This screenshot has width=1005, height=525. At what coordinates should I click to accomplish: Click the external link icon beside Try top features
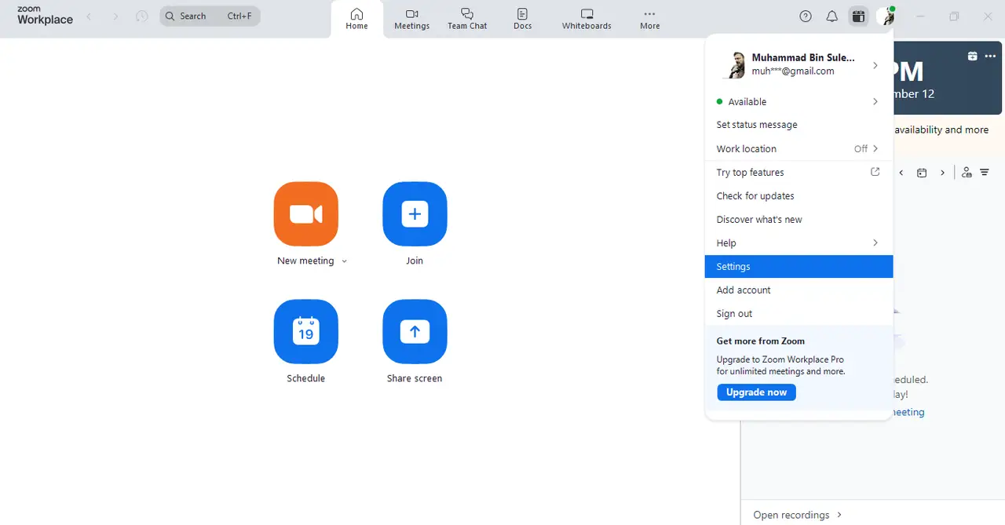click(875, 172)
